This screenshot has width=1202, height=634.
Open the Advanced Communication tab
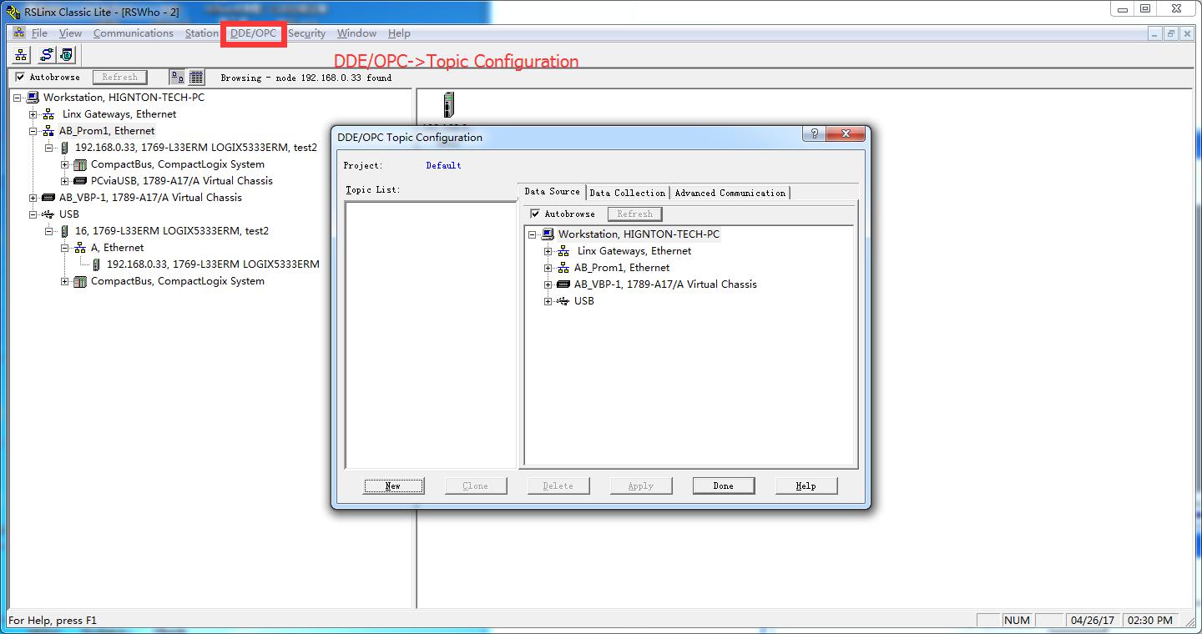click(x=730, y=193)
